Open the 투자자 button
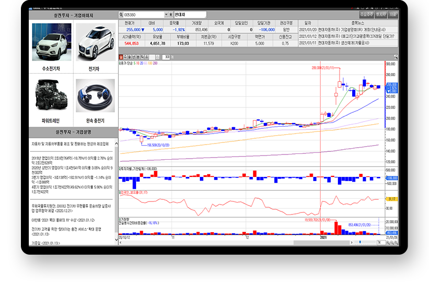Viewport: 429px width, 287px height. [381, 15]
